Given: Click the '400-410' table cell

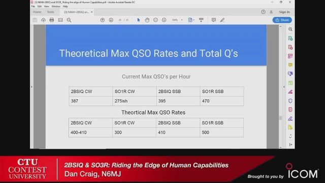Looking at the screenshot, I should [90, 132].
